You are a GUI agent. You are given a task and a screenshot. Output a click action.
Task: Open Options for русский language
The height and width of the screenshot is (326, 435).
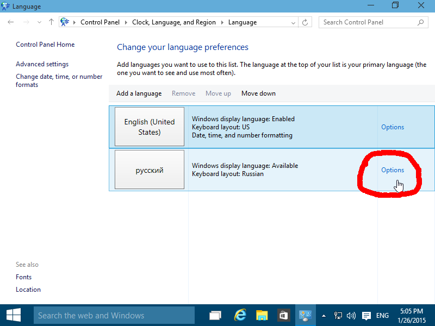pos(393,170)
